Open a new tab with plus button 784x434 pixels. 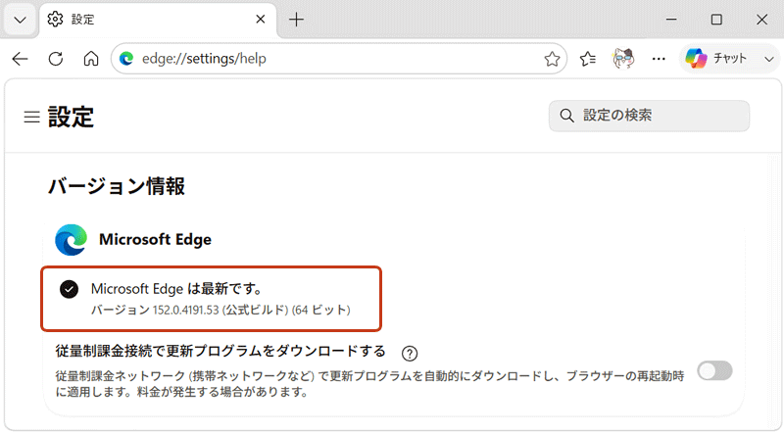pyautogui.click(x=297, y=20)
